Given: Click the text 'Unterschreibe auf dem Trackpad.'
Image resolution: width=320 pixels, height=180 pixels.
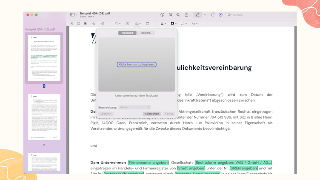Looking at the screenshot, I should [x=137, y=95].
